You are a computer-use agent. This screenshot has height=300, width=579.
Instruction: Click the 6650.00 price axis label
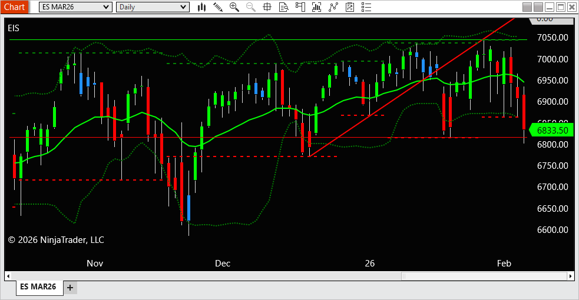pos(552,209)
